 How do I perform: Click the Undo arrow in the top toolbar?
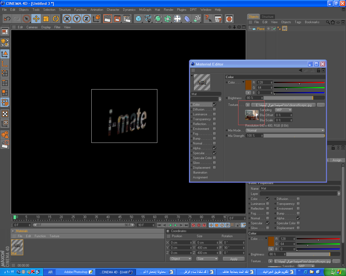(7, 19)
